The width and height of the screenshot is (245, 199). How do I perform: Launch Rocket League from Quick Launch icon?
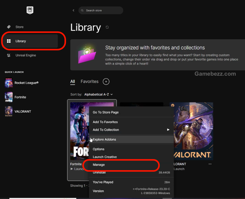pos(9,83)
